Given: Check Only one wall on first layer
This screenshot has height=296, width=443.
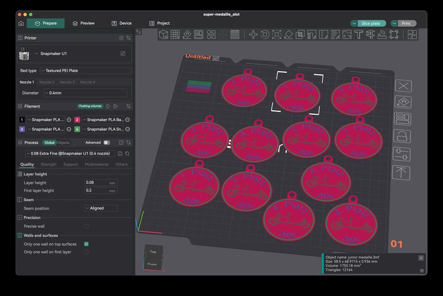Looking at the screenshot, I should pyautogui.click(x=86, y=252).
